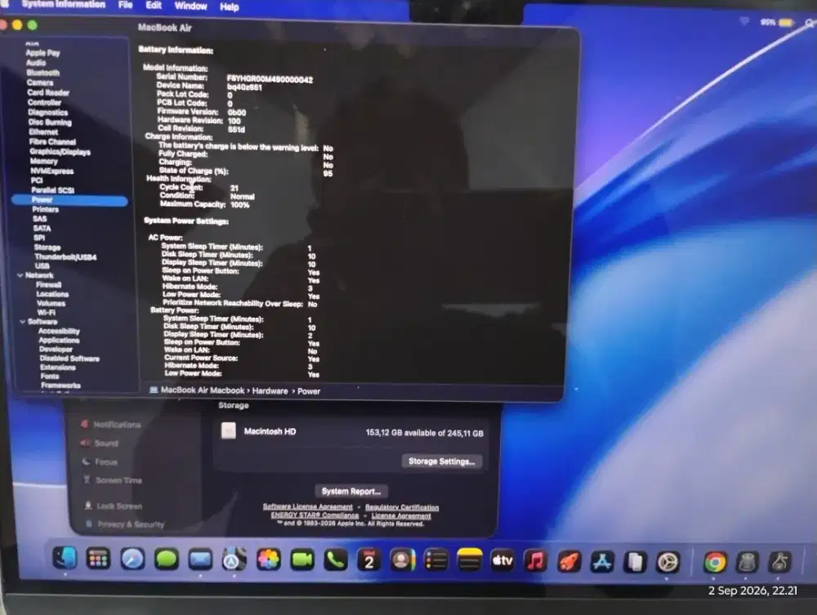Open the File menu
Viewport: 817px width, 615px height.
click(x=126, y=5)
